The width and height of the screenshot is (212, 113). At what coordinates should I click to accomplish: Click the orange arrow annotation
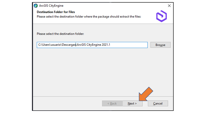click(x=146, y=94)
